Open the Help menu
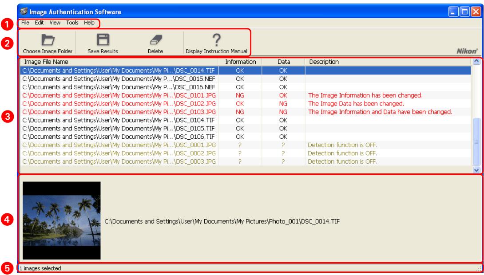The width and height of the screenshot is (484, 275). pos(89,23)
